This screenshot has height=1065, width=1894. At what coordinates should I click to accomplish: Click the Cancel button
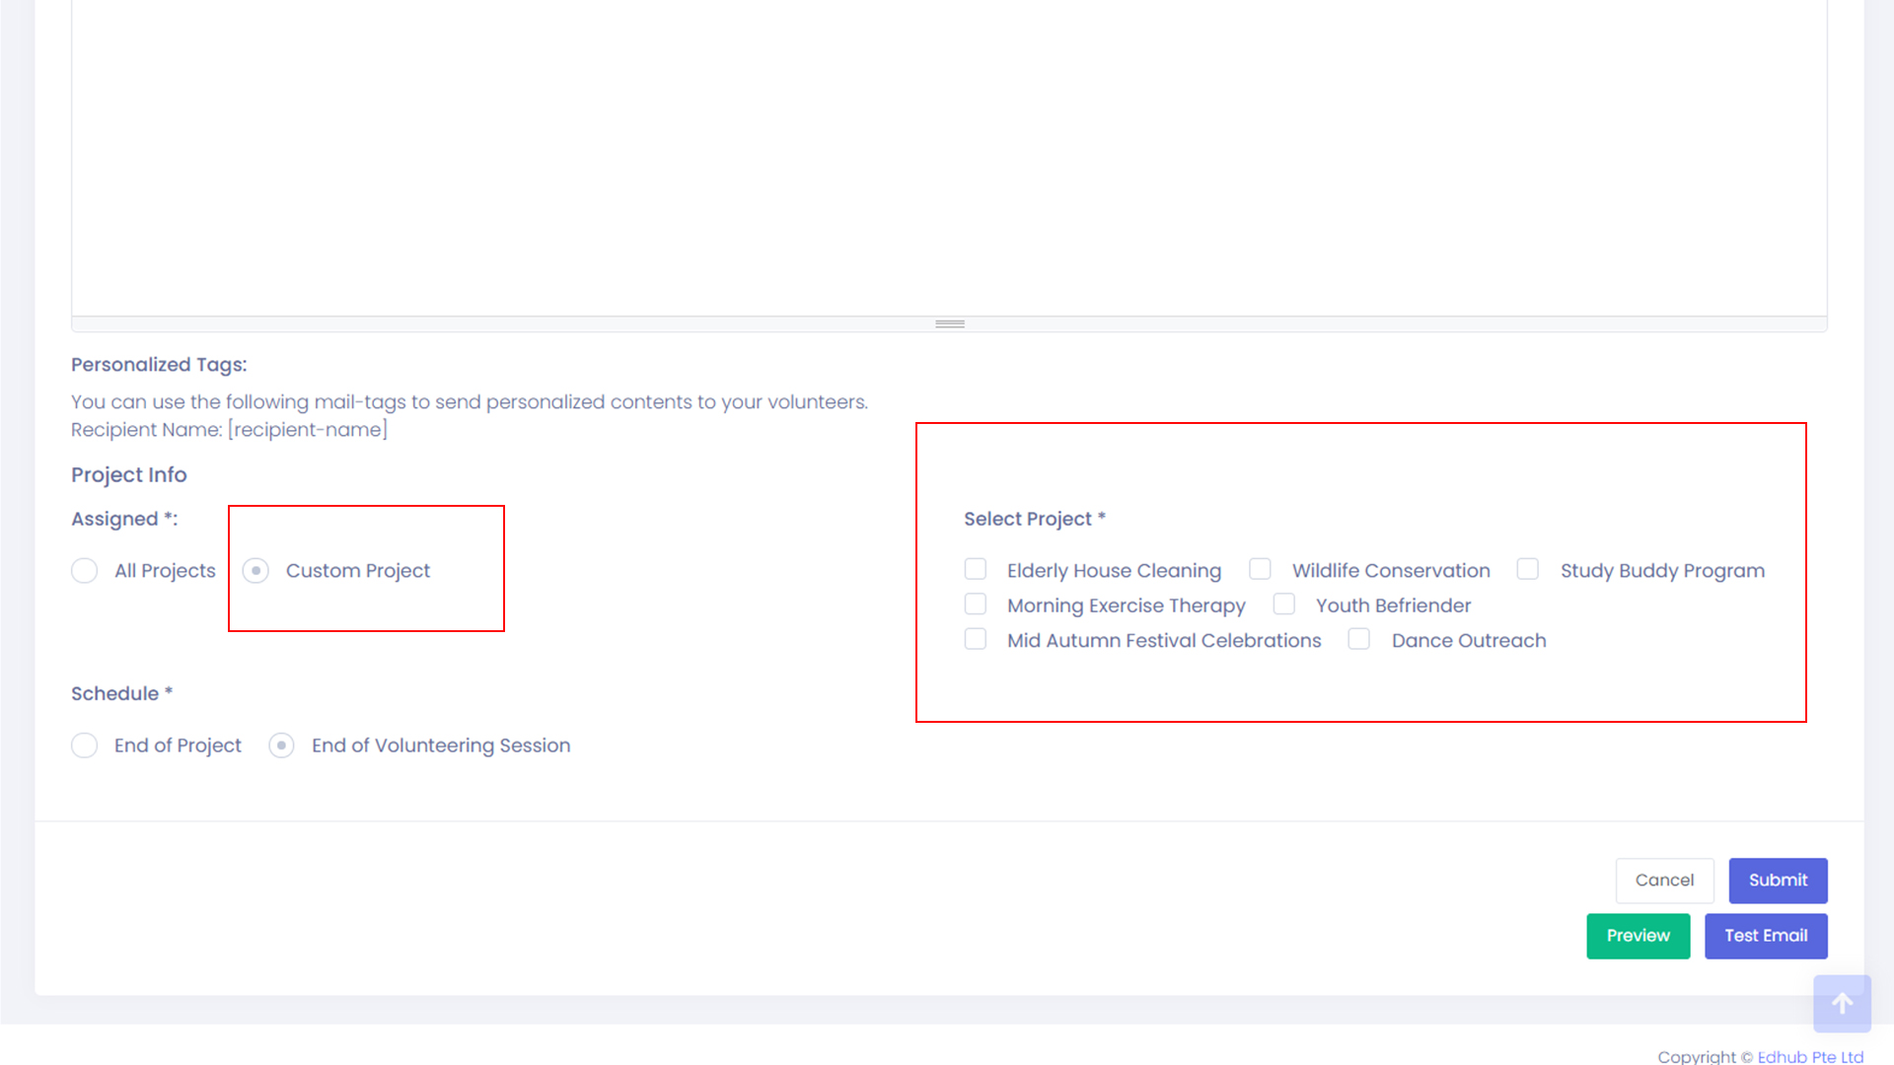tap(1664, 880)
